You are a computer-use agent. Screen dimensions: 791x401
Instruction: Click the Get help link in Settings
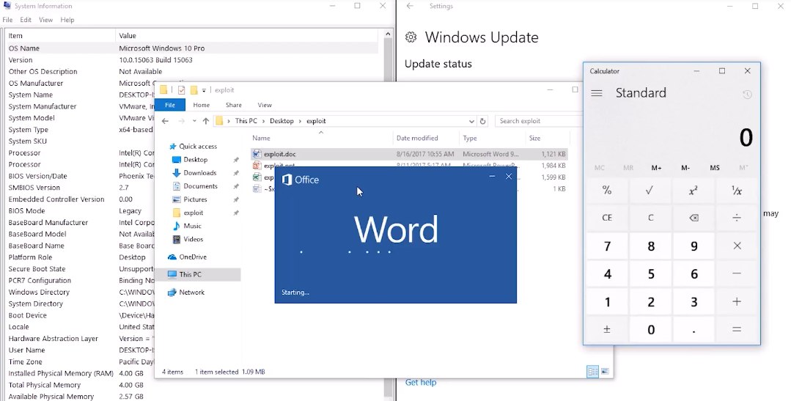tap(421, 383)
